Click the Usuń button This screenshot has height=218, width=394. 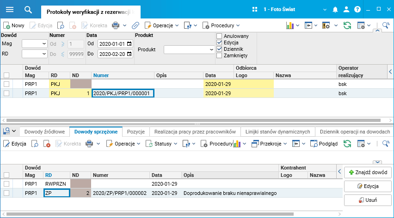pyautogui.click(x=368, y=200)
